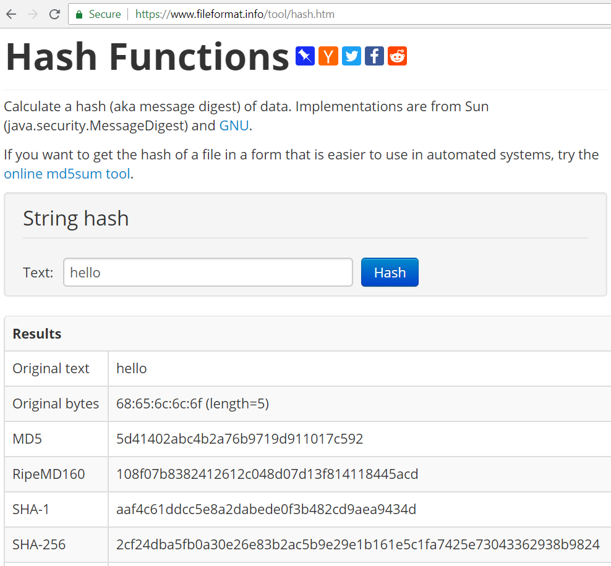The width and height of the screenshot is (611, 566).
Task: Click the SHA-256 hash value
Action: click(x=357, y=545)
